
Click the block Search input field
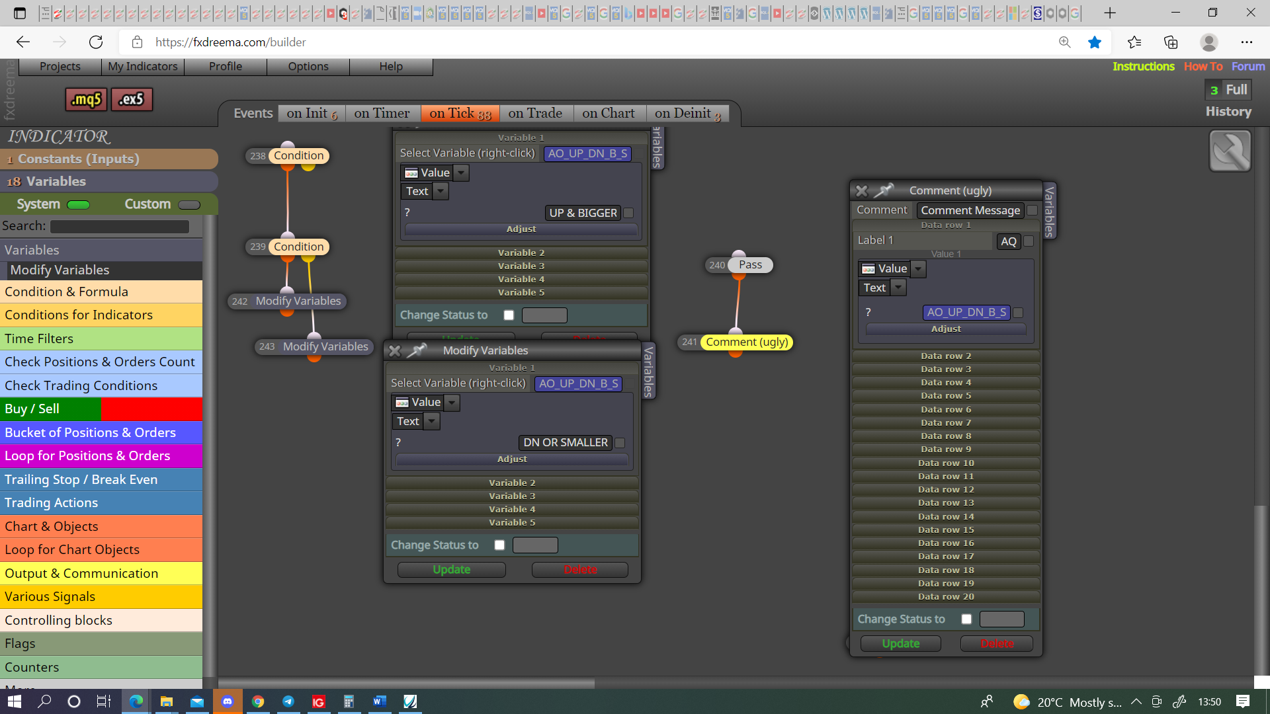[x=120, y=227]
